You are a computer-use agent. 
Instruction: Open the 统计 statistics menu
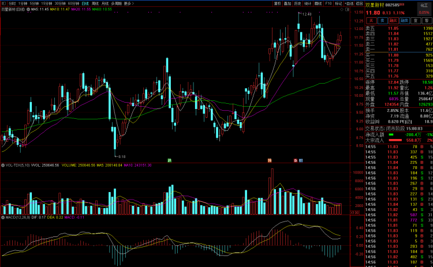click(307, 3)
